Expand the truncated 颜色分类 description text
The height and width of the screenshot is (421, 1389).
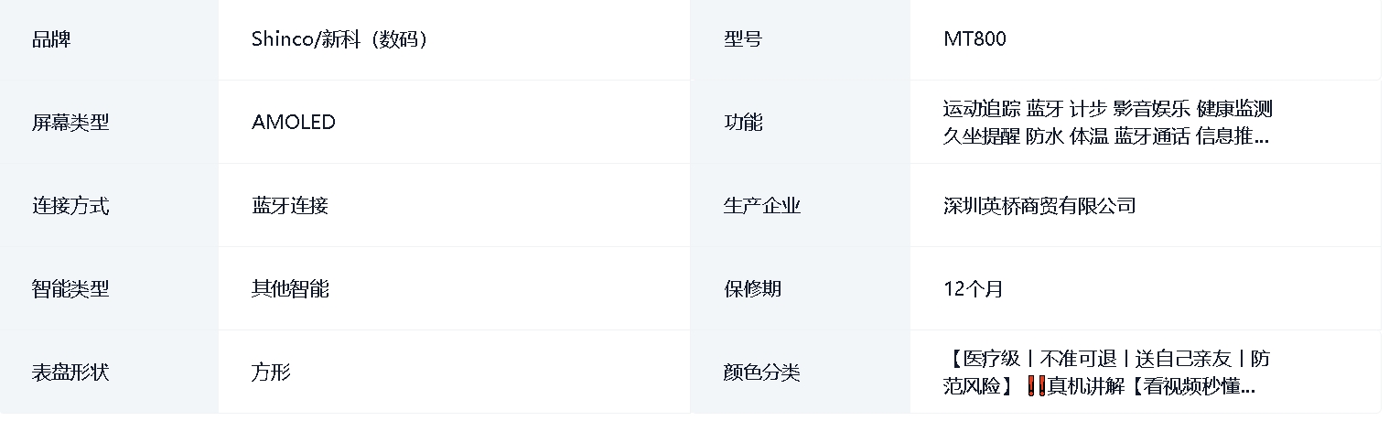tap(1107, 372)
